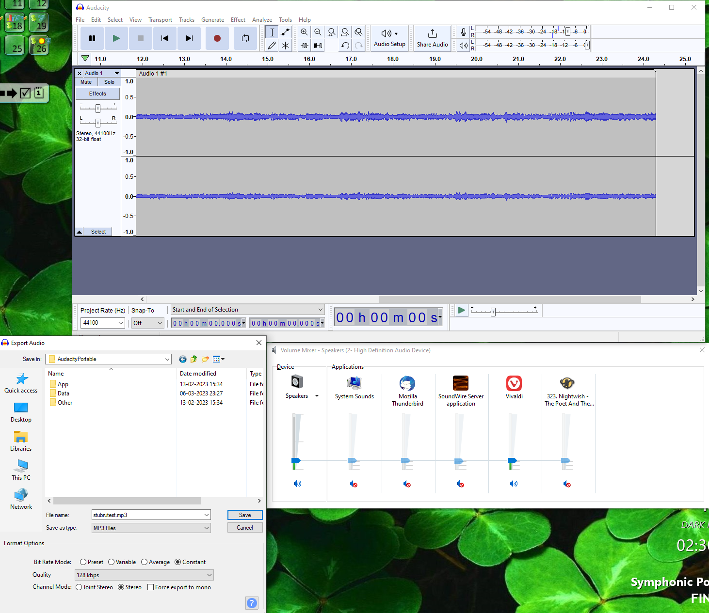Open the Generate menu
The width and height of the screenshot is (709, 613).
(212, 20)
